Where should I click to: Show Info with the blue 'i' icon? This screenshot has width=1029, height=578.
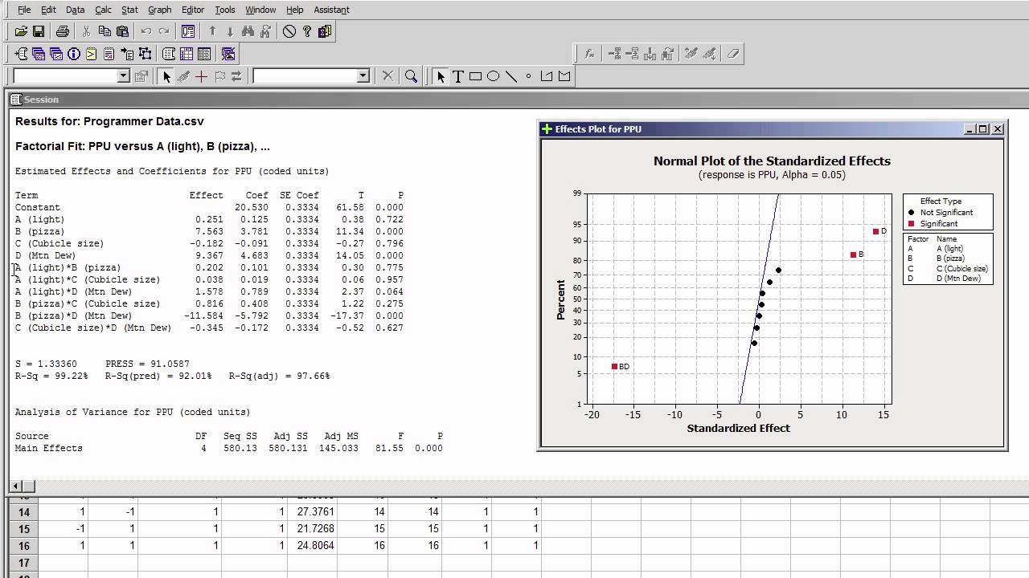pyautogui.click(x=74, y=54)
